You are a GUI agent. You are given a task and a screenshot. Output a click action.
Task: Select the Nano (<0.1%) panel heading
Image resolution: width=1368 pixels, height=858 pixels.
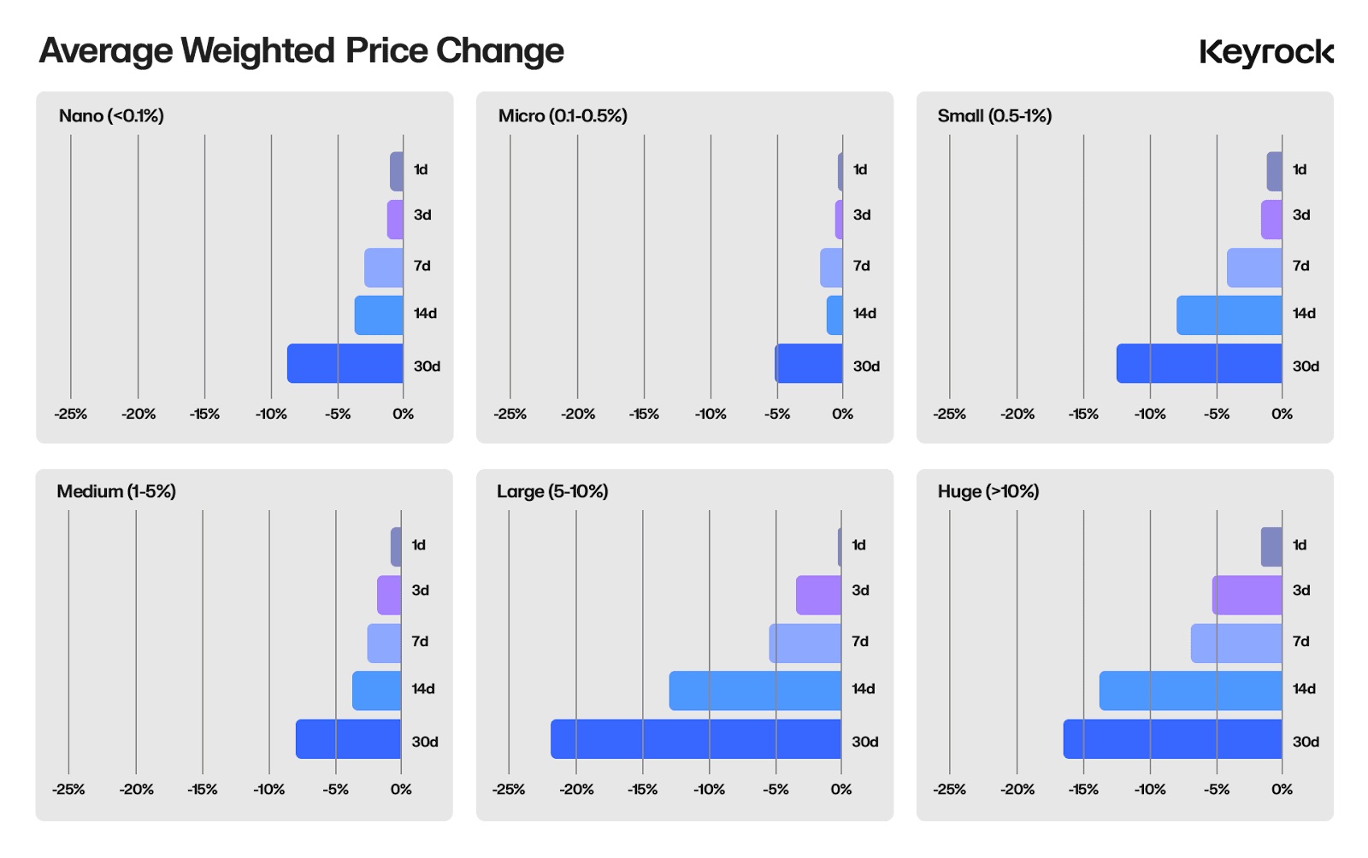[x=111, y=116]
